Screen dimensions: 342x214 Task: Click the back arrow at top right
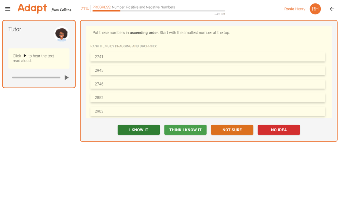pos(332,9)
